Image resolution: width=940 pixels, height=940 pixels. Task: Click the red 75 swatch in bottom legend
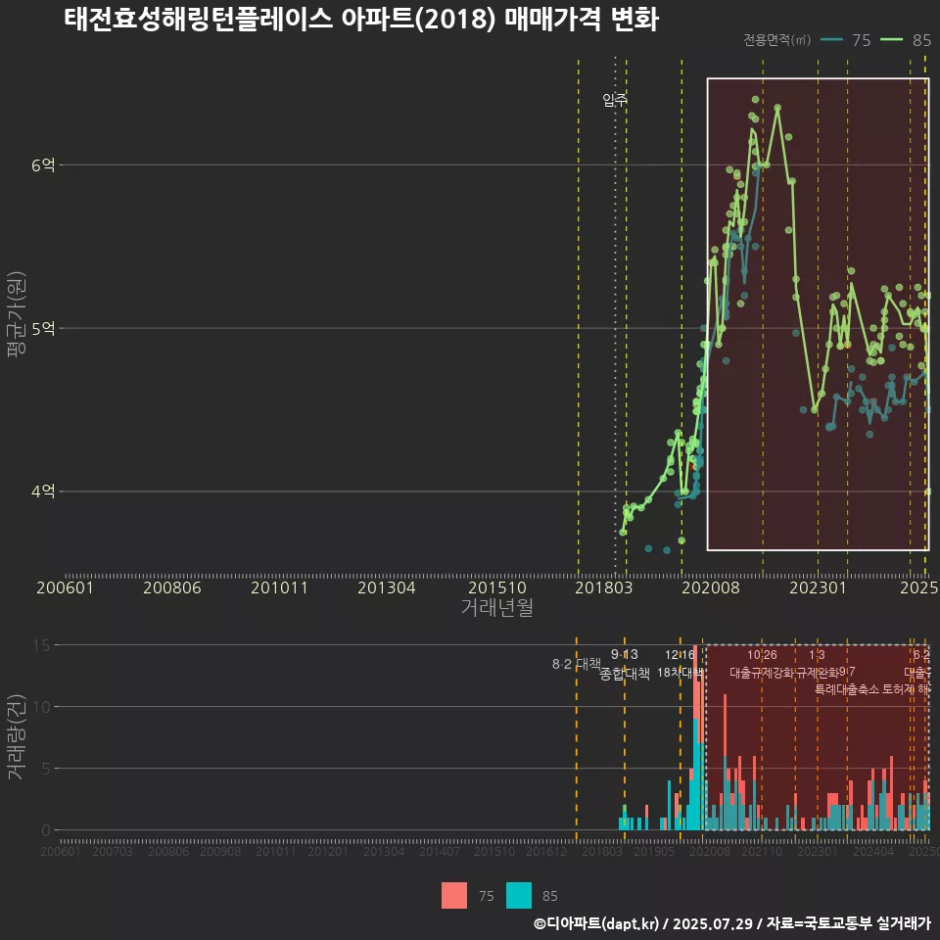[x=453, y=896]
